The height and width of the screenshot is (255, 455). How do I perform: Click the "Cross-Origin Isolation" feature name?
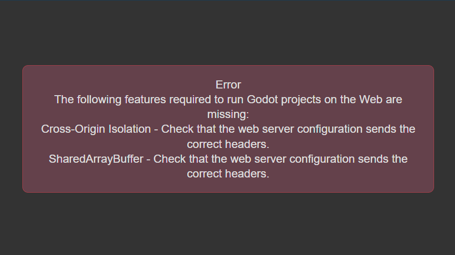coord(96,129)
